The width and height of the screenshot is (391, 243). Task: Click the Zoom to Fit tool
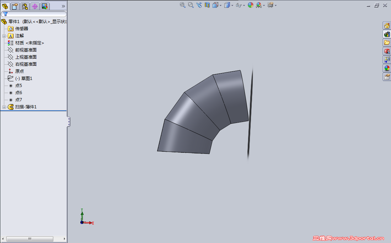[183, 5]
